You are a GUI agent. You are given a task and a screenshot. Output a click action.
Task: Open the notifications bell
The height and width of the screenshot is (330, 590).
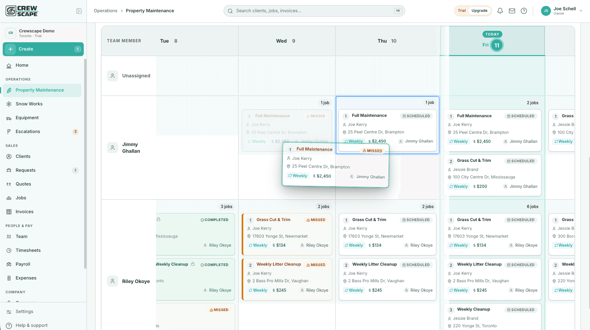click(x=500, y=11)
